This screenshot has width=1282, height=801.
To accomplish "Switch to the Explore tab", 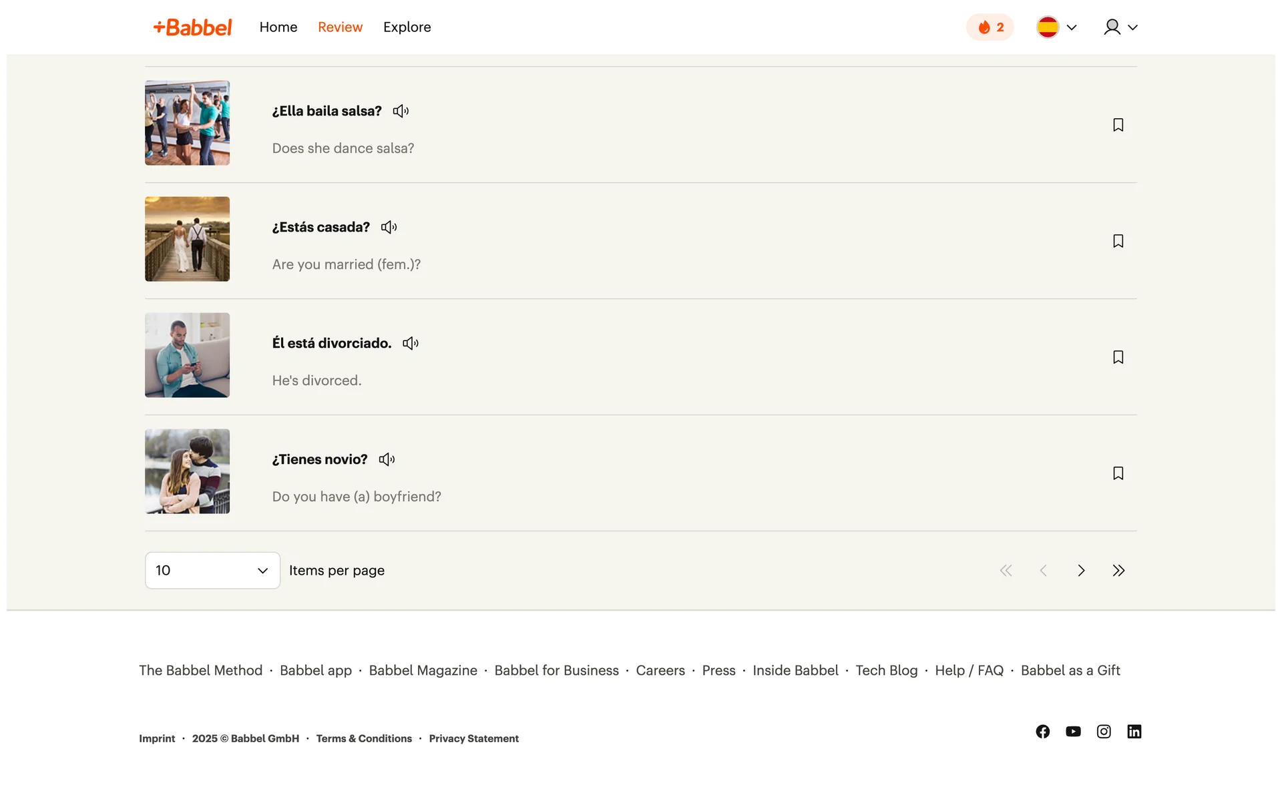I will [407, 27].
